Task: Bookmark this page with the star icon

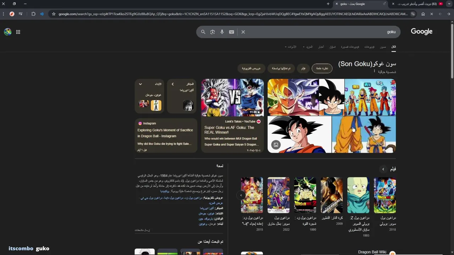Action: pos(54,14)
